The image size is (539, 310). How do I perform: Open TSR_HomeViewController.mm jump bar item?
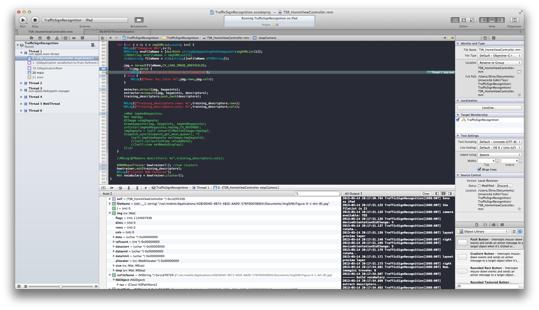coord(226,38)
